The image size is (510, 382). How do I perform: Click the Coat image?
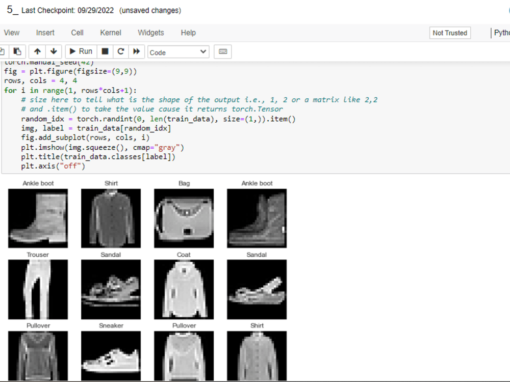[x=184, y=289]
